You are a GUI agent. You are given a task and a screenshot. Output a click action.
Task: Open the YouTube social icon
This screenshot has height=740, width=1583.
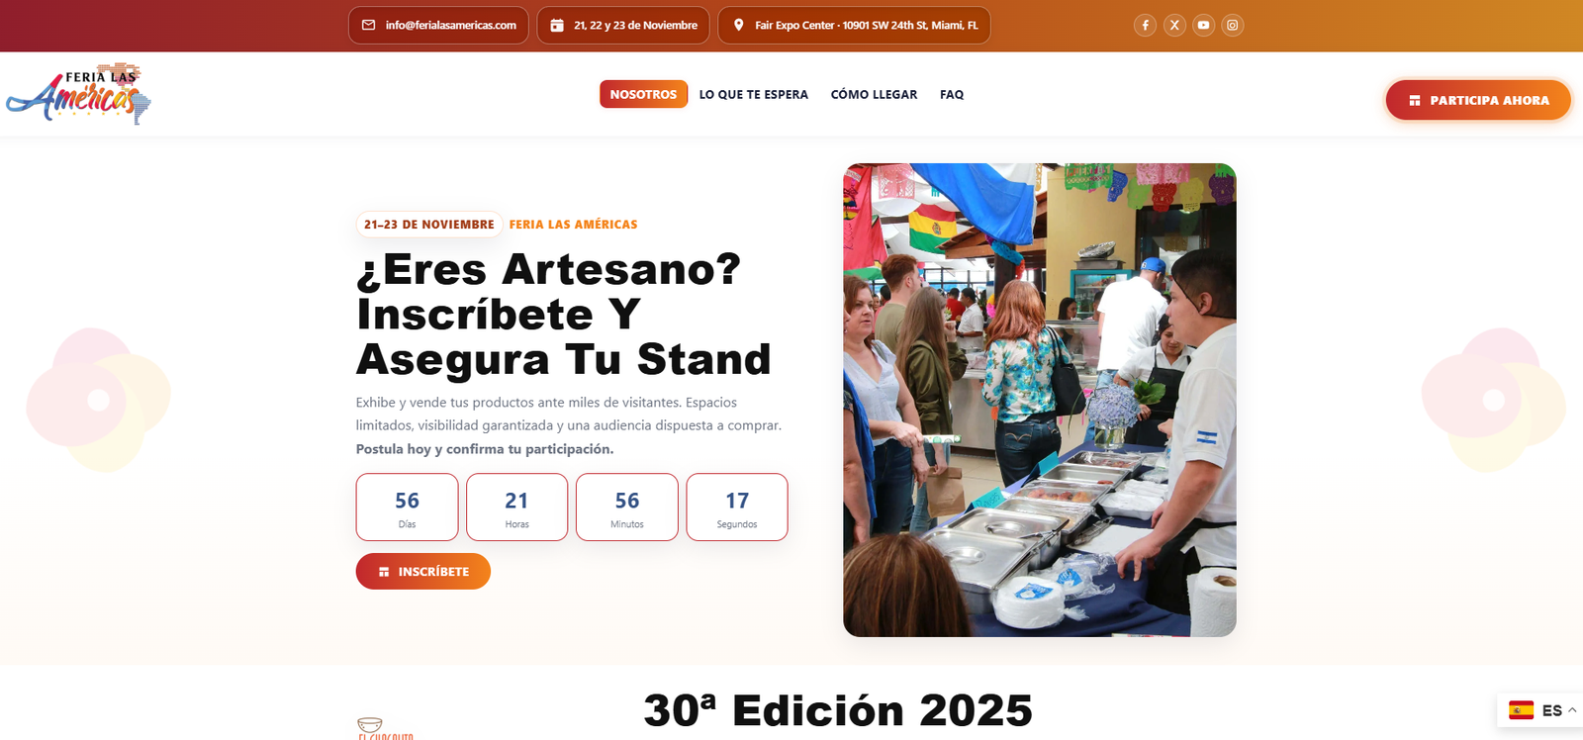[1203, 26]
